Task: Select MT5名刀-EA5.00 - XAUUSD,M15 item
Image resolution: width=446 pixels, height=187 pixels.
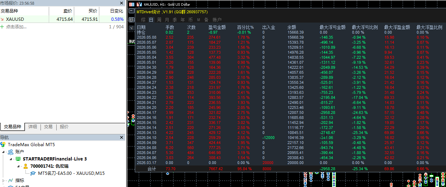Action: point(71,173)
